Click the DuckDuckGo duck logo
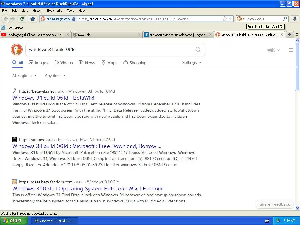The width and height of the screenshot is (300, 225). pyautogui.click(x=17, y=50)
